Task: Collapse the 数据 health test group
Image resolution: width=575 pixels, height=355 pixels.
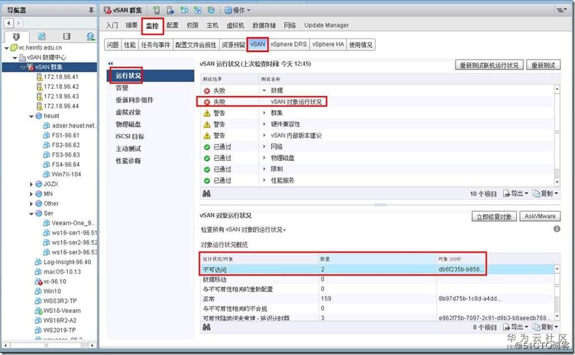Action: coord(264,90)
